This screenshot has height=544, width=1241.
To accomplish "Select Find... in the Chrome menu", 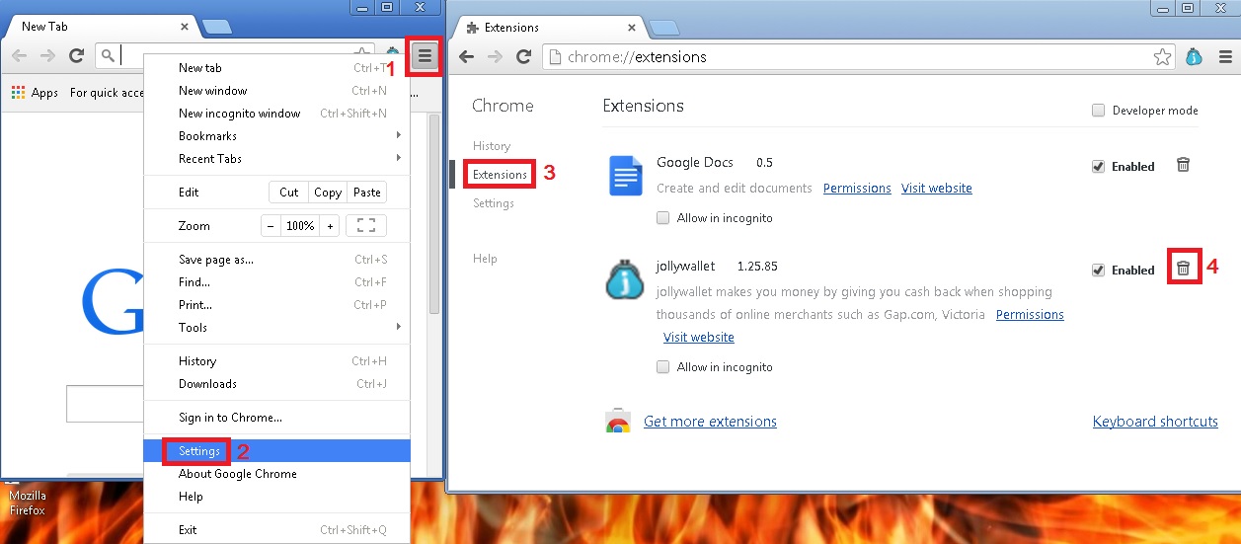I will pyautogui.click(x=276, y=282).
